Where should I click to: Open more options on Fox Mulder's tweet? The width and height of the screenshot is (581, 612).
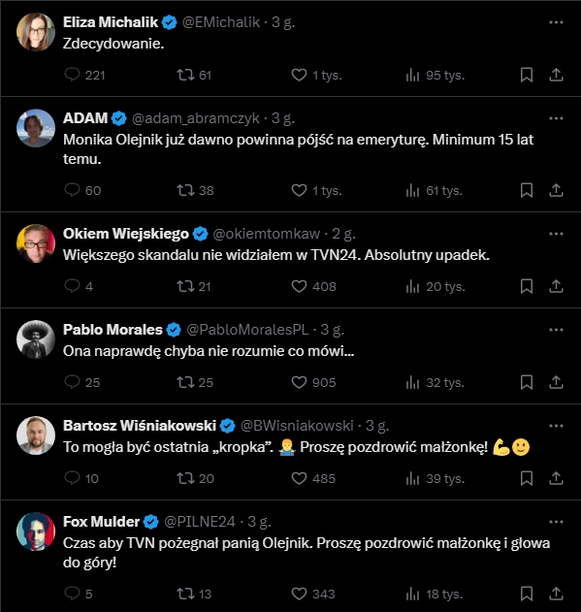(556, 522)
